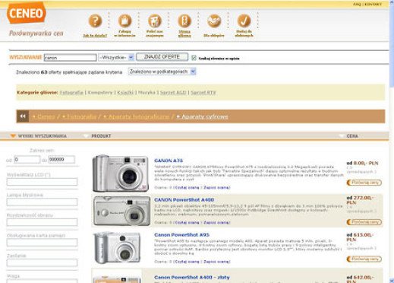394x283 pixels.
Task: Toggle the search also in description checkbox
Action: [194, 58]
